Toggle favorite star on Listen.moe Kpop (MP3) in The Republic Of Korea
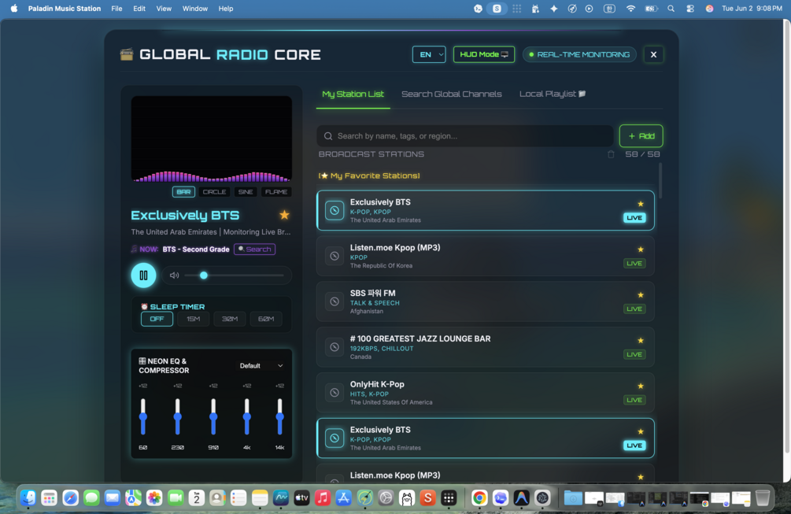 (x=641, y=250)
